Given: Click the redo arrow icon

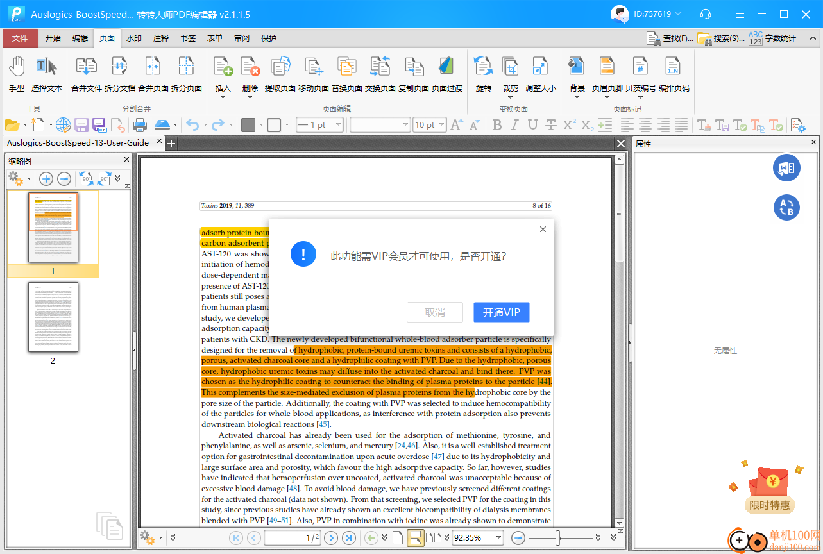Looking at the screenshot, I should tap(218, 125).
